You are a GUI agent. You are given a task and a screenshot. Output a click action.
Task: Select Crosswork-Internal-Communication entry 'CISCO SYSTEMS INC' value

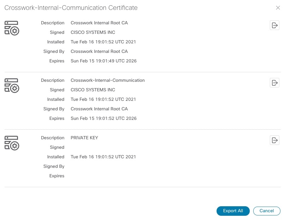coord(93,90)
